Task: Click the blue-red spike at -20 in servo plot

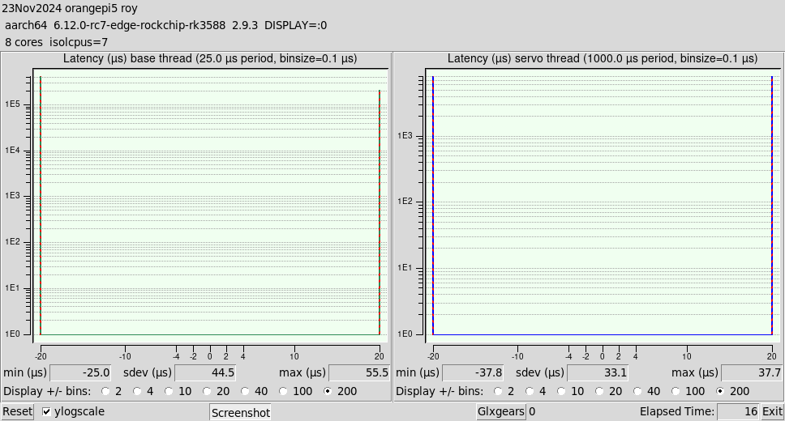Action: [x=433, y=206]
